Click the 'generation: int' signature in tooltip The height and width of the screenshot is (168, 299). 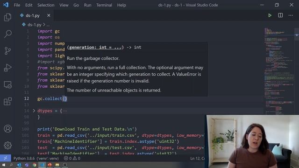pyautogui.click(x=95, y=47)
